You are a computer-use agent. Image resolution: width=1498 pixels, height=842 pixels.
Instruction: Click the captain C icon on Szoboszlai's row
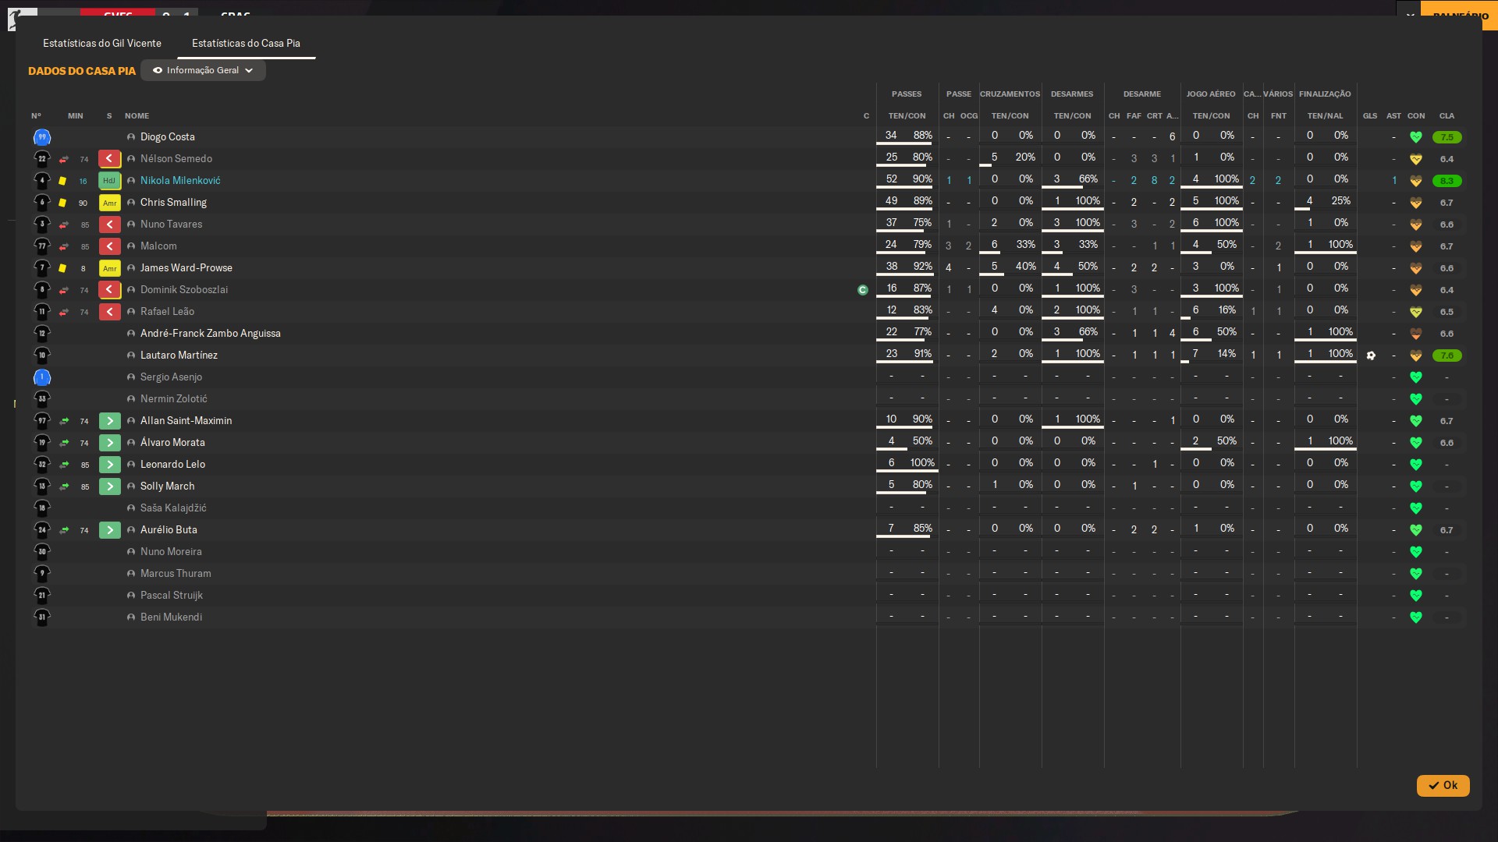point(862,290)
